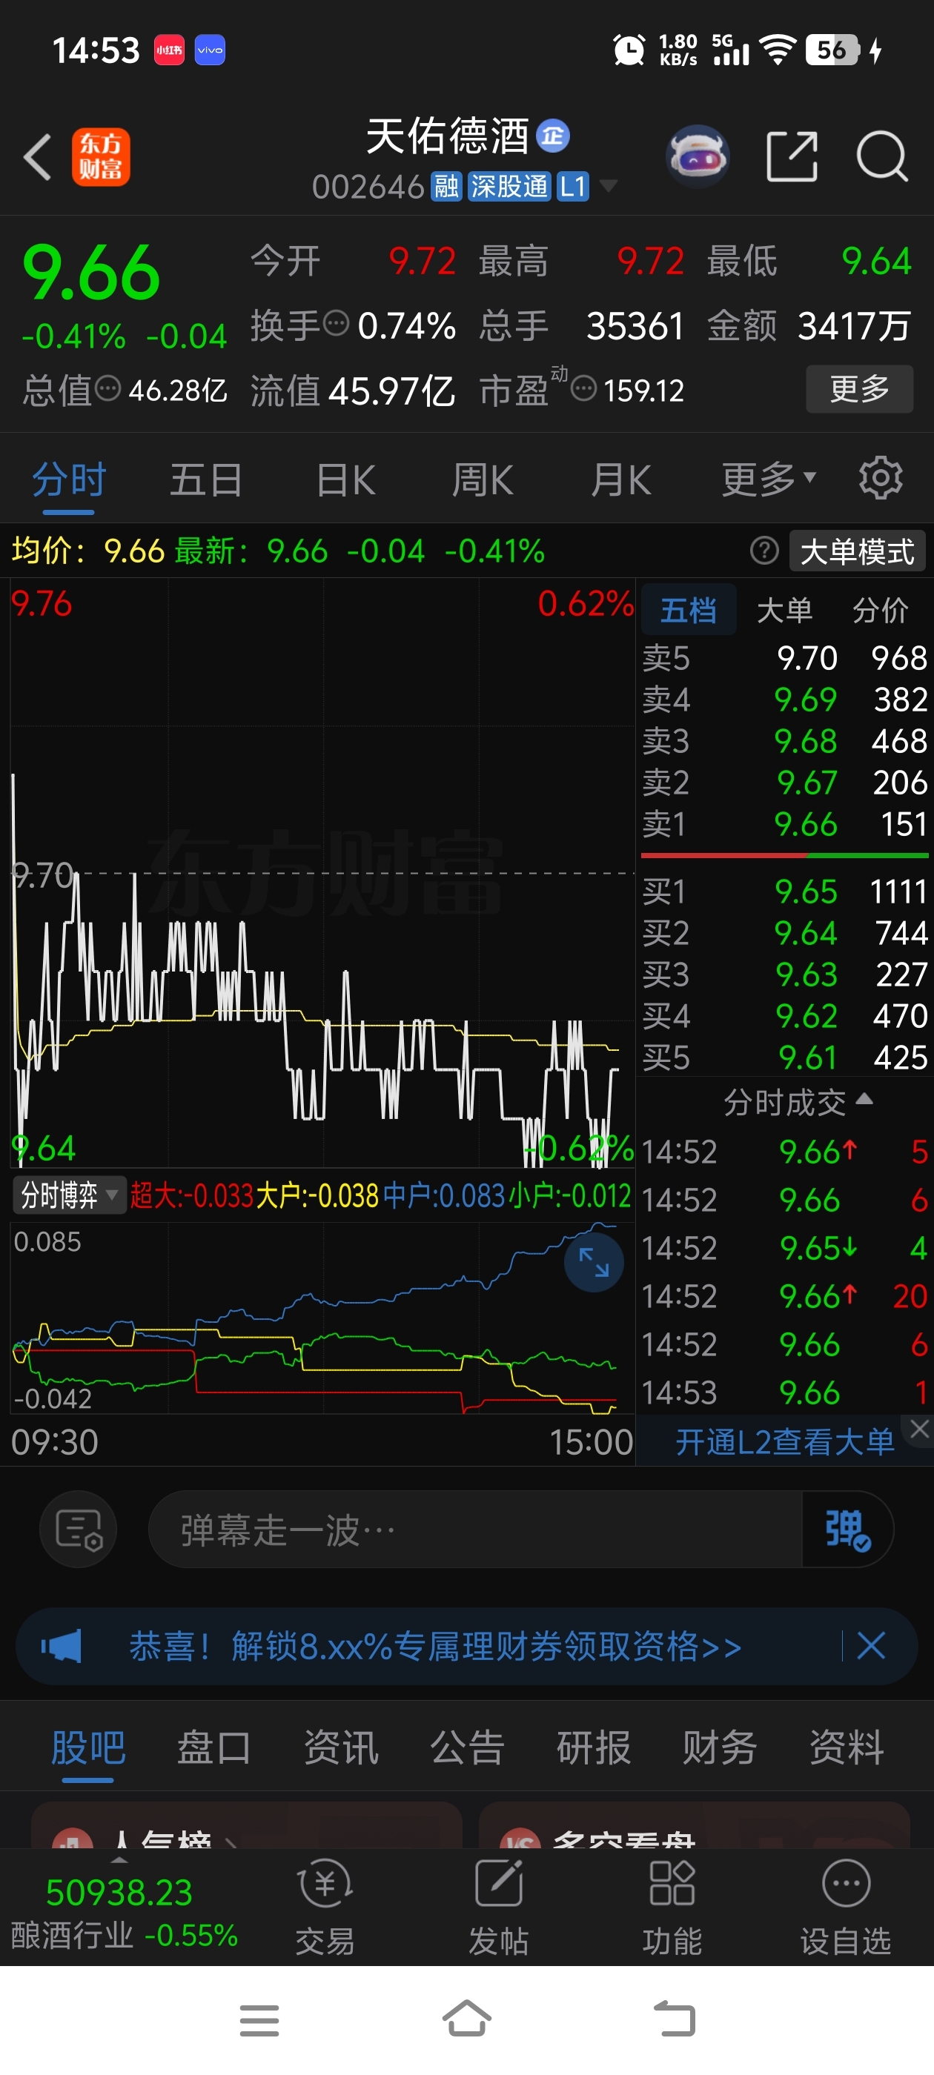Expand the index bar above 50938.23
The image size is (934, 2075).
click(119, 1859)
